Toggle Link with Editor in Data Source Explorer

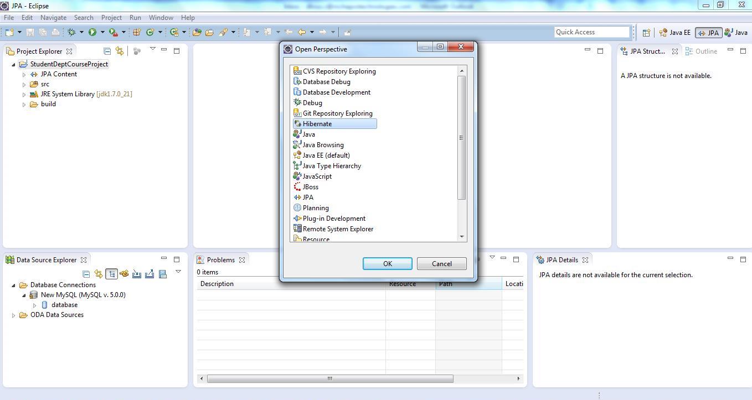point(99,274)
